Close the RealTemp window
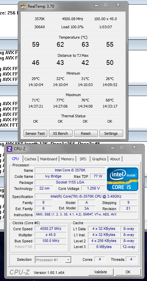This screenshot has height=281, width=147. [x=118, y=5]
